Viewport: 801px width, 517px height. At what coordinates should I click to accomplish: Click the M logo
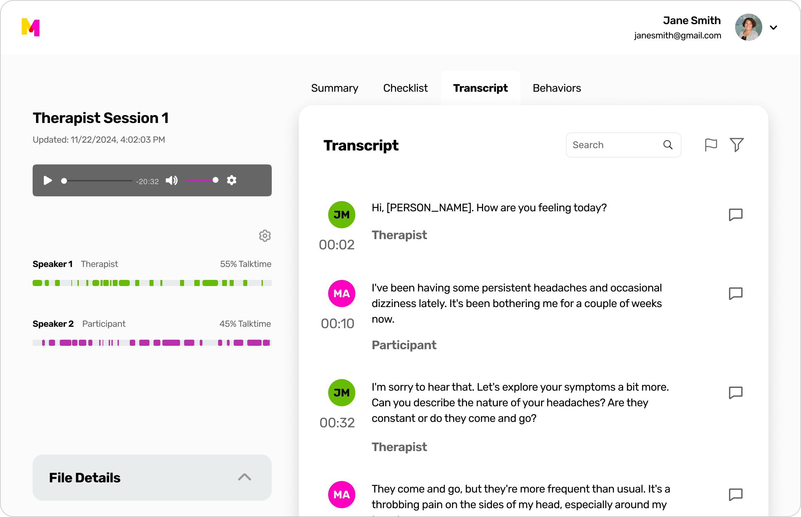click(30, 28)
